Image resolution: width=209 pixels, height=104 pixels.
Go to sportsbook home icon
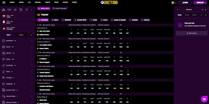click(x=4, y=10)
